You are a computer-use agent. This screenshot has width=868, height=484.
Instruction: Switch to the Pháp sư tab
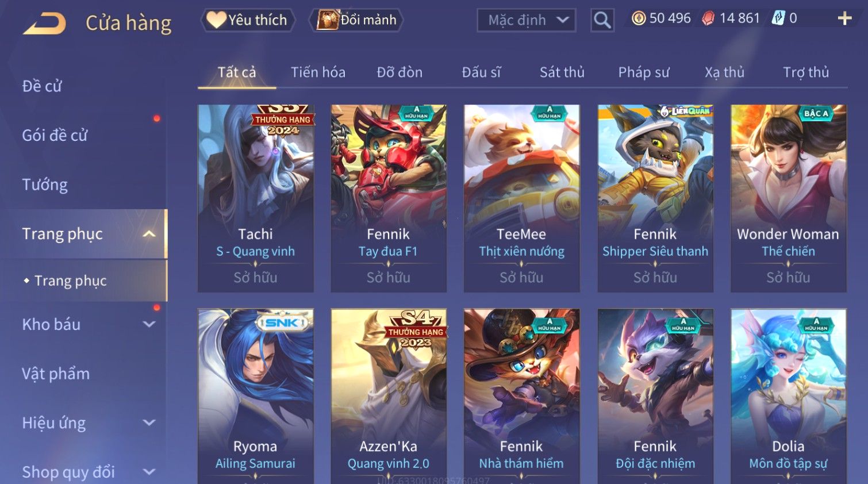tap(643, 72)
